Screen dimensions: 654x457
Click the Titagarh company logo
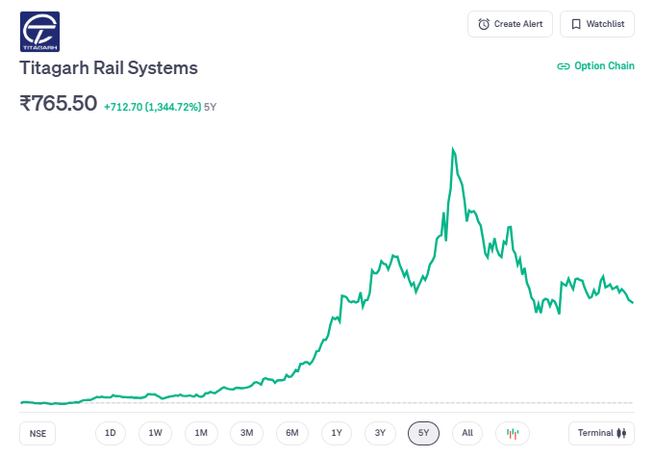click(x=39, y=31)
